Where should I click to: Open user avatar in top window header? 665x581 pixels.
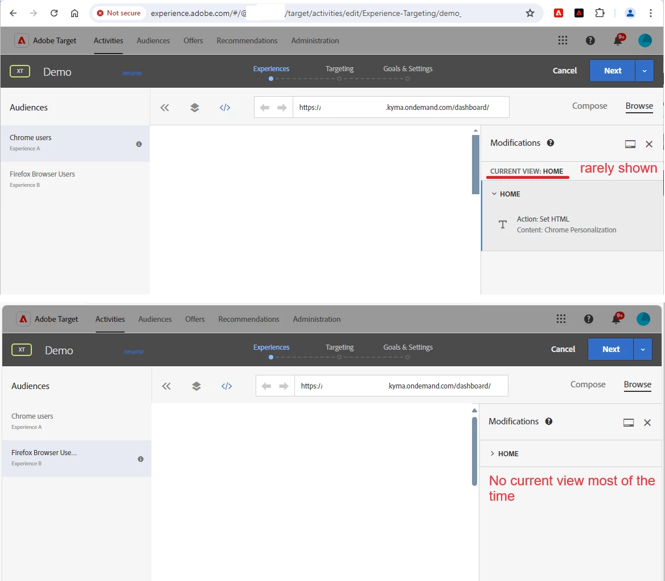645,40
